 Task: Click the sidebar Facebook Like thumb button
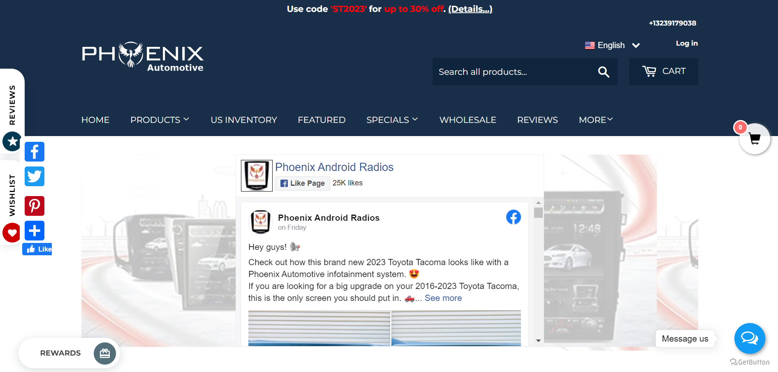click(37, 249)
